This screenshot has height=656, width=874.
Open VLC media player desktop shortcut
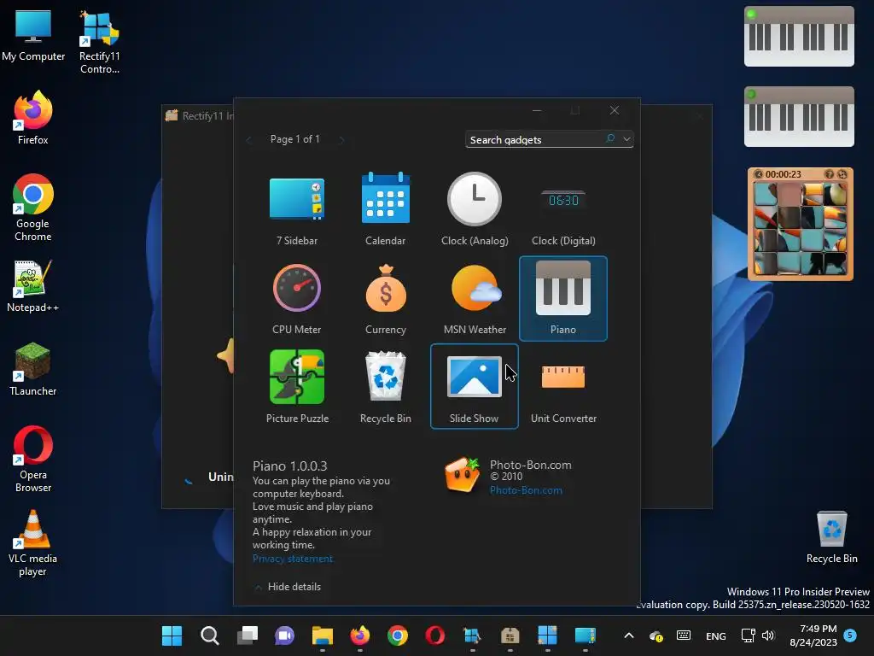[33, 542]
